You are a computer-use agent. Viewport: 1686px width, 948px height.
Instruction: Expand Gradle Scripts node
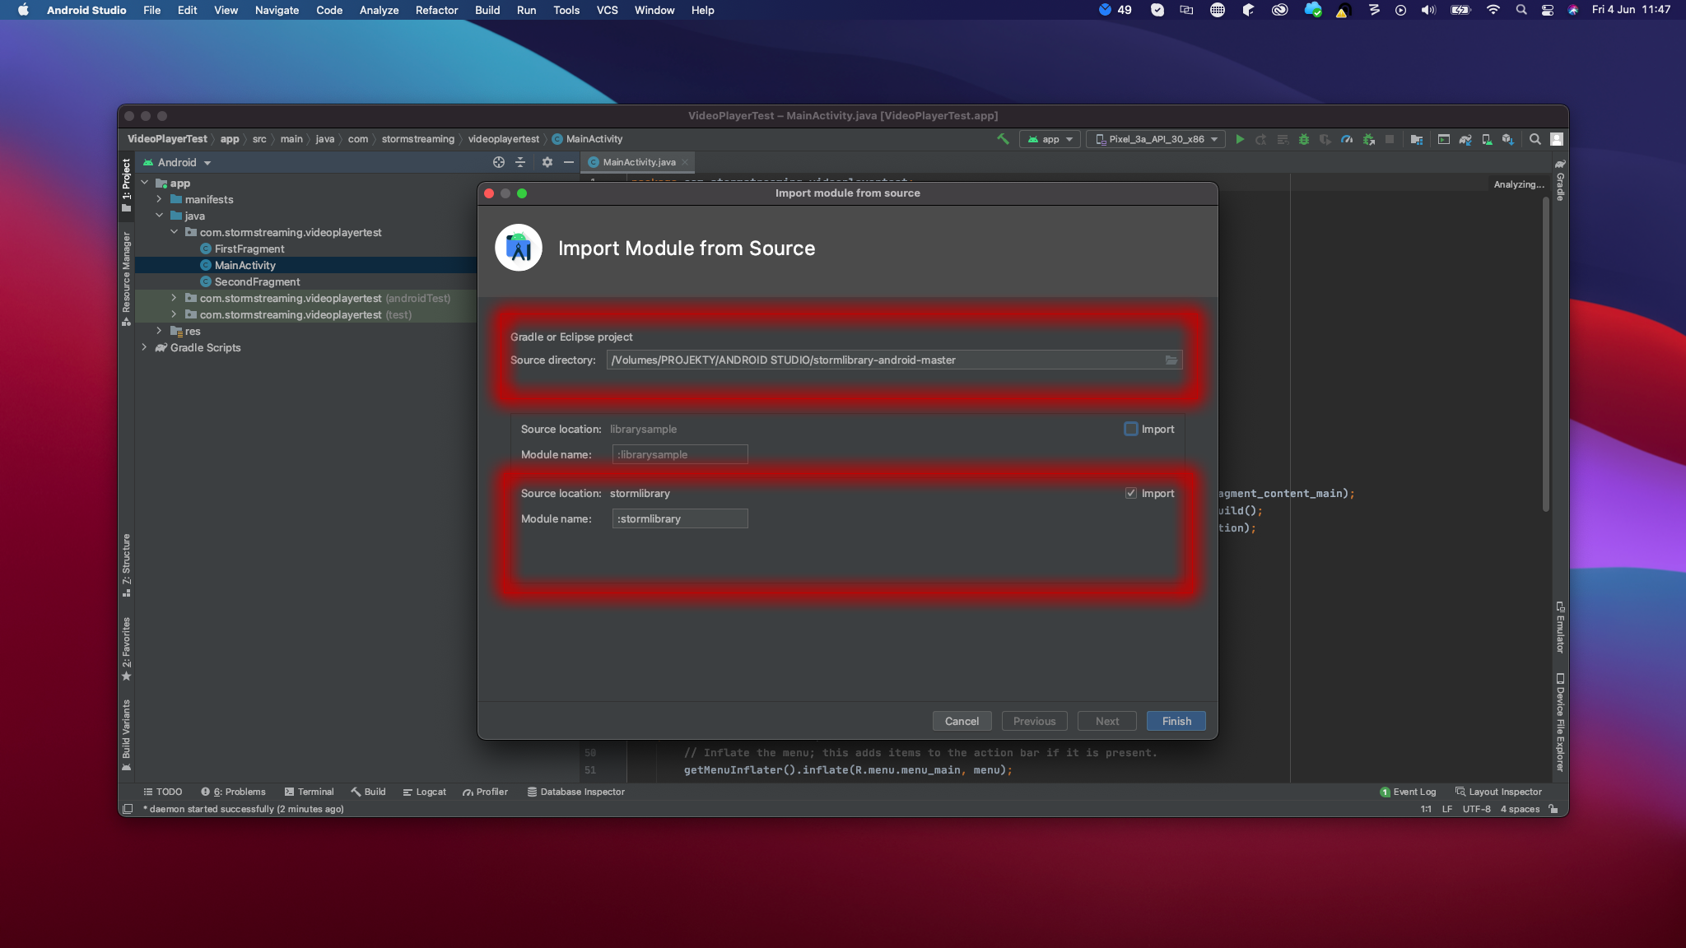pos(145,347)
